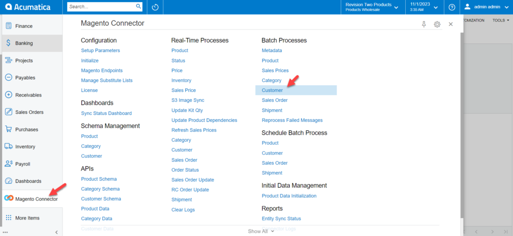Screen dimensions: 513x236
Task: Open the More Items grid icon
Action: coord(9,217)
